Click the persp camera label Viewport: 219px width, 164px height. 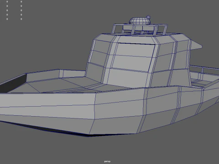click(107, 161)
